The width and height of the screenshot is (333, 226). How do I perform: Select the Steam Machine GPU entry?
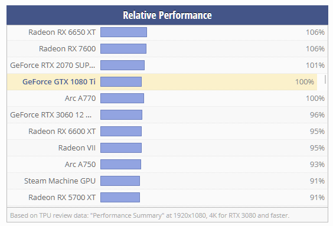60,181
